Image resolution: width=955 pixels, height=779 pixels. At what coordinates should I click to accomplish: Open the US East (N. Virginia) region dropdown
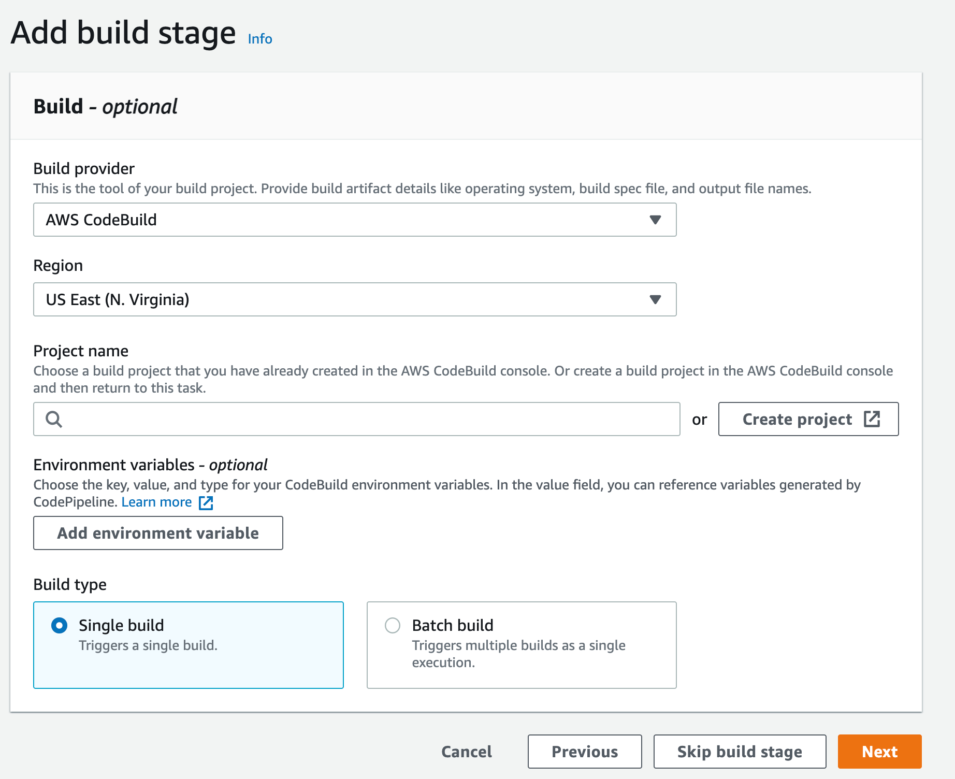(355, 299)
